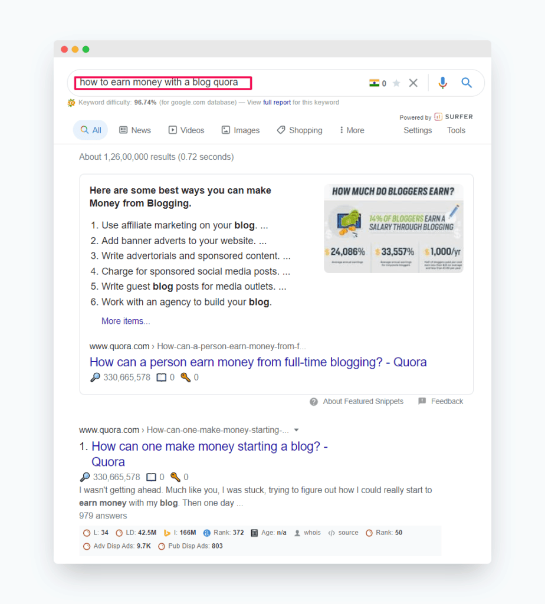Open 'How can one make money starting a blog' result
The height and width of the screenshot is (604, 545).
209,454
